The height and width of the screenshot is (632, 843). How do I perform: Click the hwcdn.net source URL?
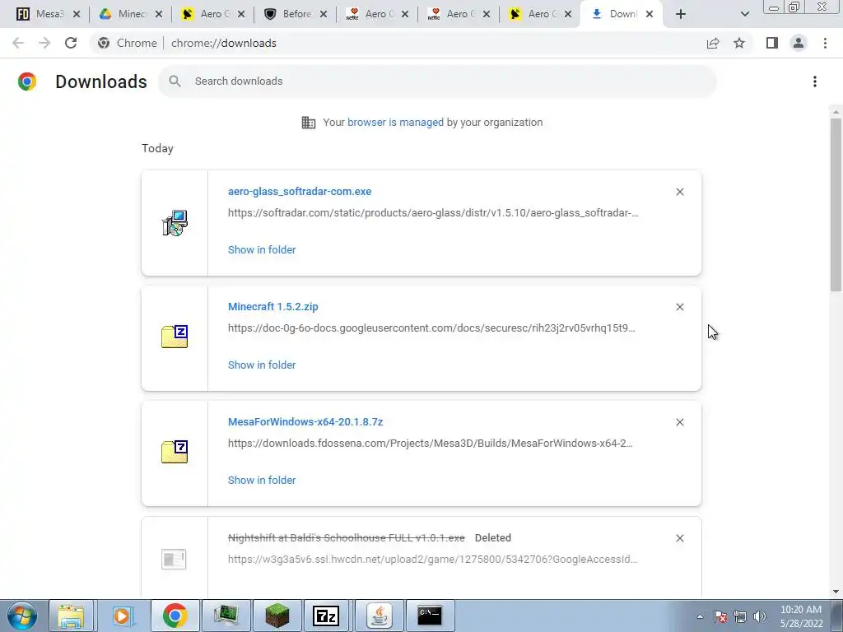point(432,560)
